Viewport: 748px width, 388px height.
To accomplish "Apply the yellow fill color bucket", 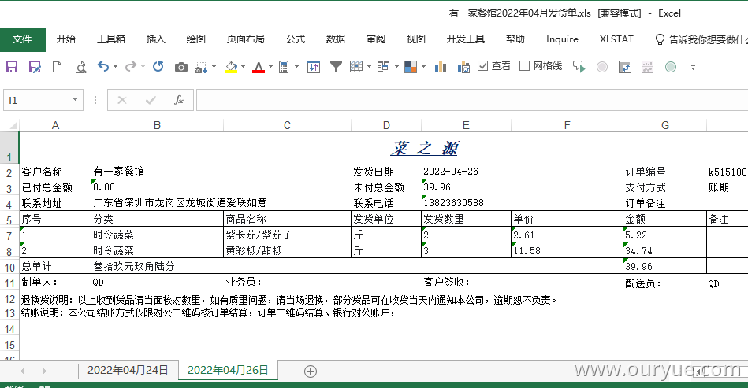I will [x=232, y=67].
